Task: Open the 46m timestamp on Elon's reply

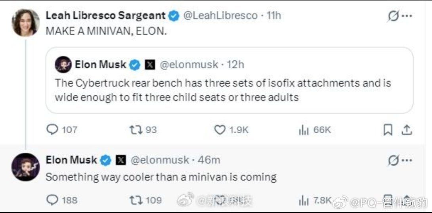Action: (209, 160)
